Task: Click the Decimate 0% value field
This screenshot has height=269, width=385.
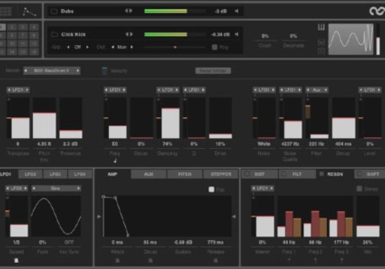Action: [x=294, y=36]
